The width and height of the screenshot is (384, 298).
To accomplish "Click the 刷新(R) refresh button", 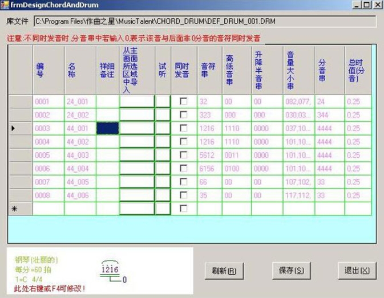I will pyautogui.click(x=224, y=271).
